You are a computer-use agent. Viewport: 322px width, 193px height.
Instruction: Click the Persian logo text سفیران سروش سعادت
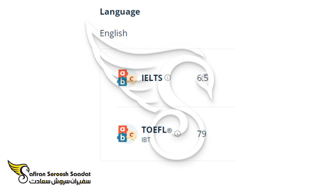click(x=60, y=181)
